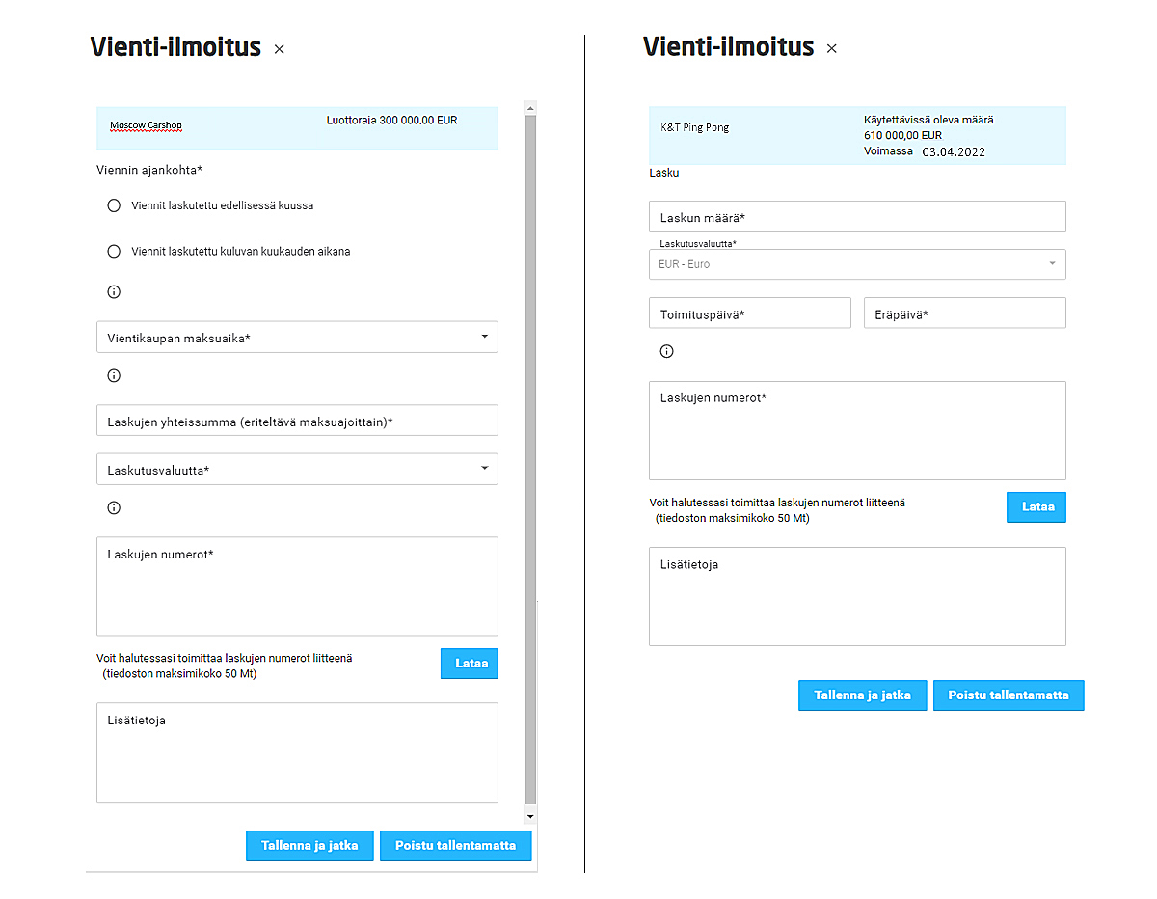The image size is (1157, 899).
Task: Select "Viennit laskutettu edellisessä kuussa" option
Action: 114,205
